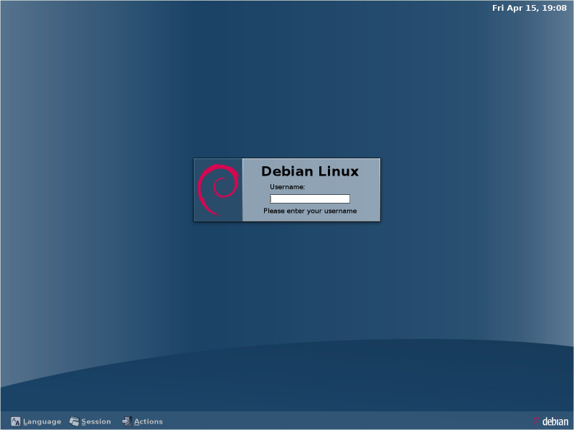The image size is (574, 430).
Task: Click the Debian swirl logo in login box
Action: coord(218,190)
